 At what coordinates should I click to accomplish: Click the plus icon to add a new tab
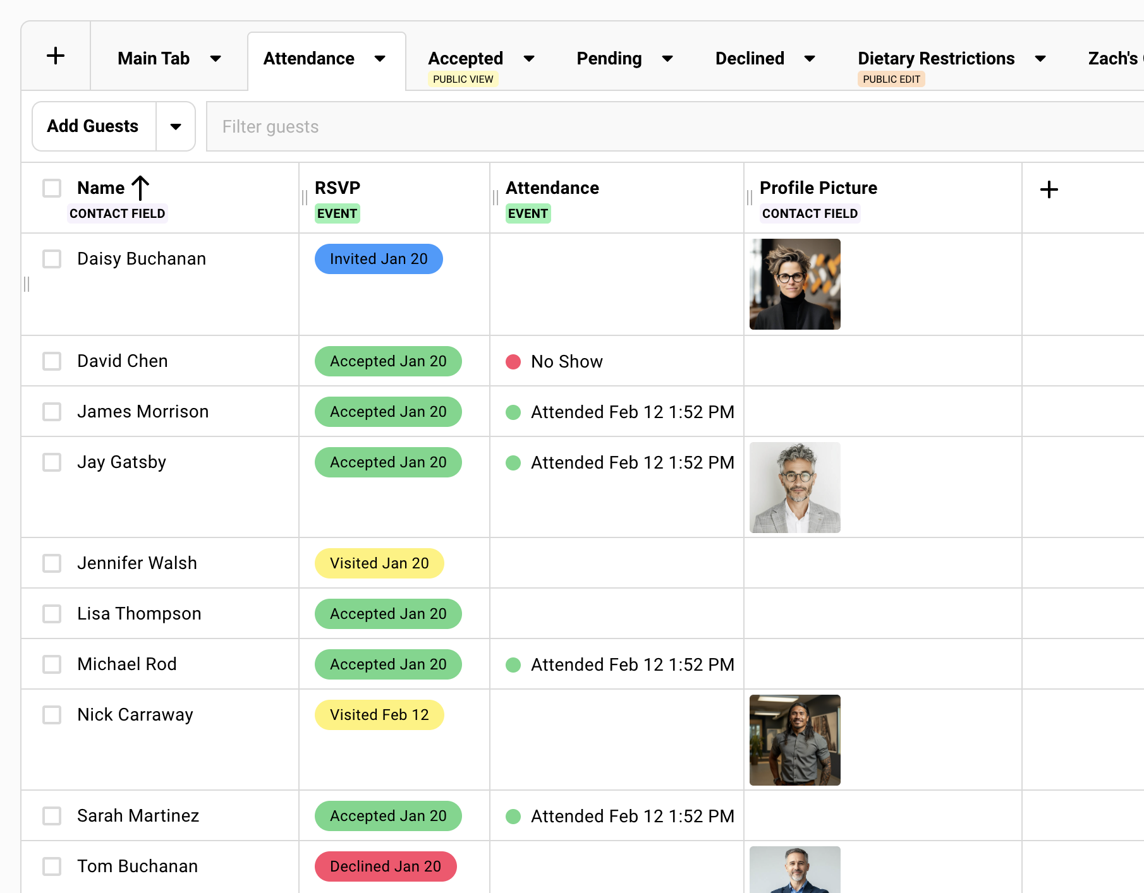point(56,56)
